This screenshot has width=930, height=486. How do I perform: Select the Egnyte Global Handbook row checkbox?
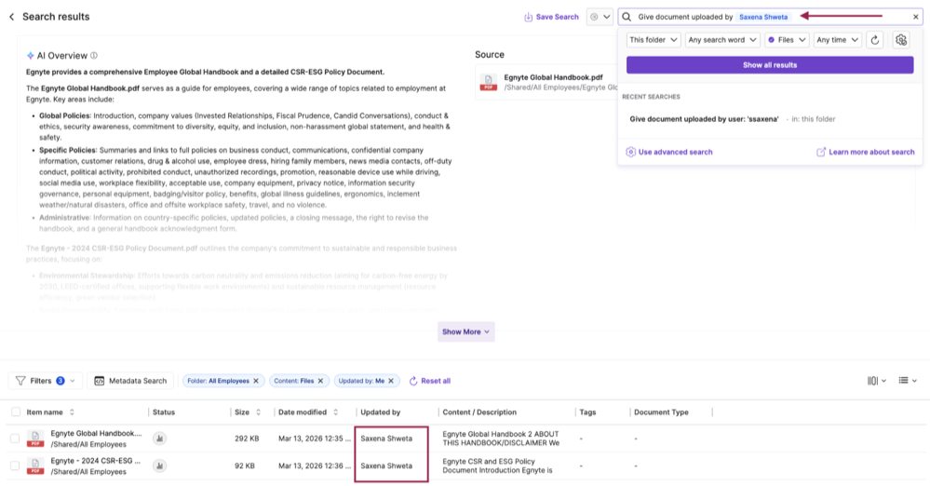pyautogui.click(x=15, y=439)
